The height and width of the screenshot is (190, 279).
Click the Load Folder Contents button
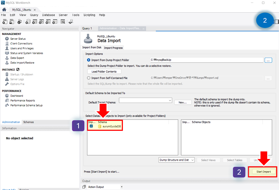(104, 71)
